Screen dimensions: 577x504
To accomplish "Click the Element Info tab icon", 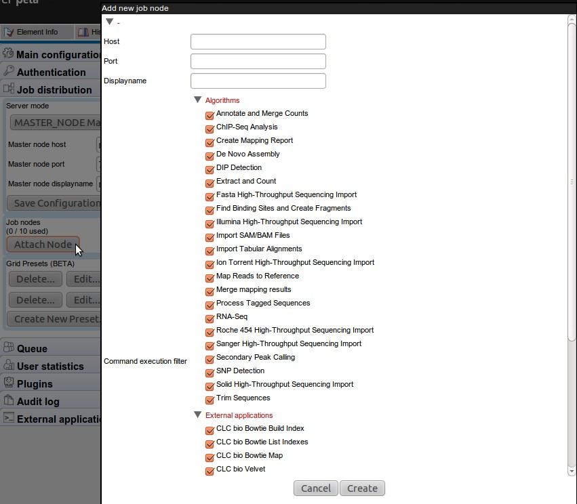I will (8, 33).
